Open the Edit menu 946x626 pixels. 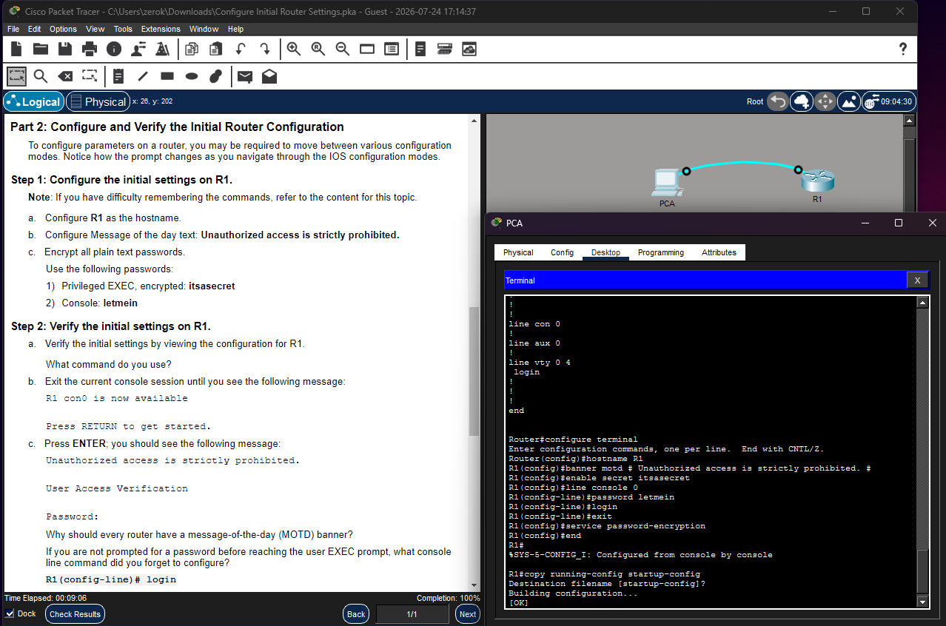click(x=35, y=29)
